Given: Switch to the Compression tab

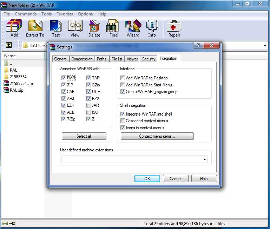Looking at the screenshot, I should pos(82,59).
